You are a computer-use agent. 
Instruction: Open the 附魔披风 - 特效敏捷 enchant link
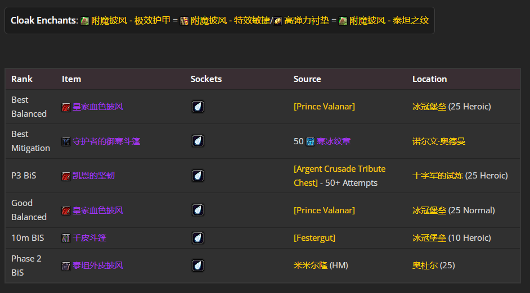(229, 21)
